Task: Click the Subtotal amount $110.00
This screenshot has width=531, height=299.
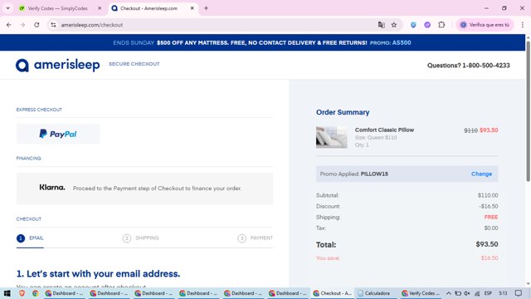Action: 488,195
